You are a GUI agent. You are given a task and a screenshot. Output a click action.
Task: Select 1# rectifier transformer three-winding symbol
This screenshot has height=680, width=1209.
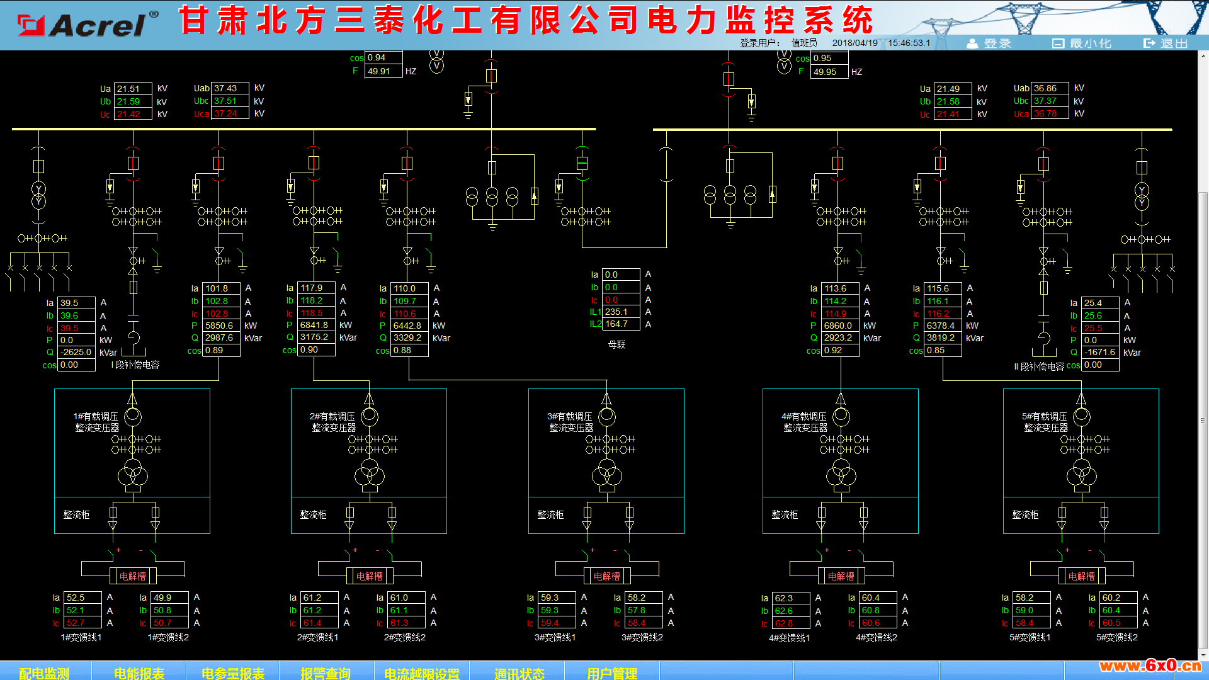[x=133, y=472]
